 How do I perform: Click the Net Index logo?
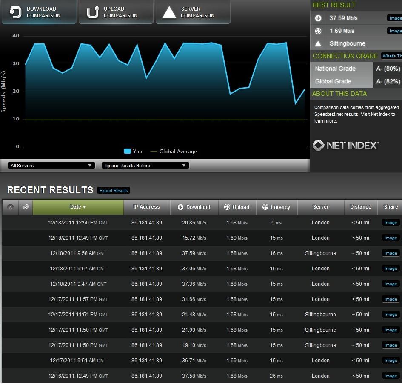pos(345,146)
